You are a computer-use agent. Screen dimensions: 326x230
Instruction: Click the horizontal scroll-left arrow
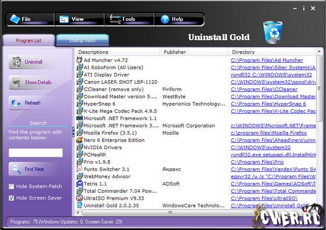click(x=78, y=213)
